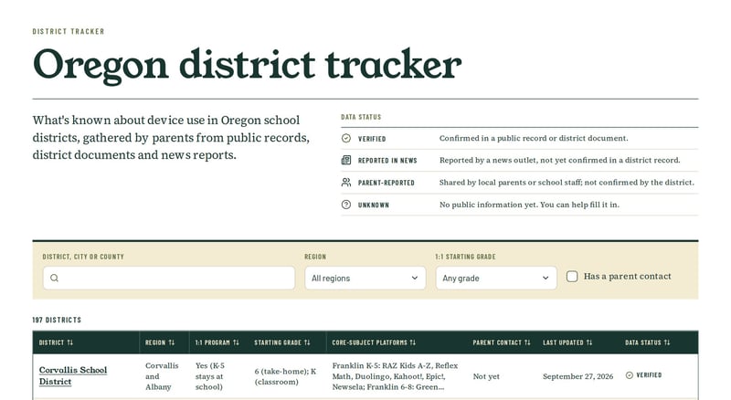Click the Starting Grade column sort arrows icon

pos(307,342)
